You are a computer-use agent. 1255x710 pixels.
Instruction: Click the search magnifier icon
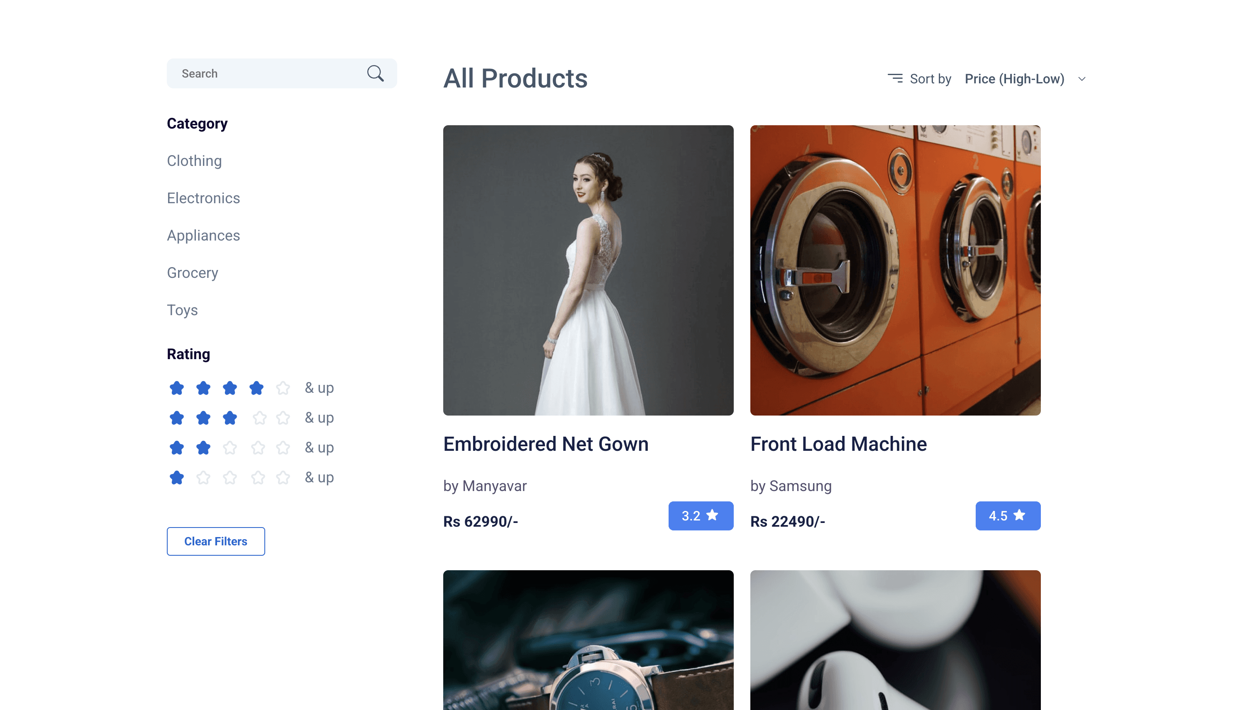(x=375, y=74)
